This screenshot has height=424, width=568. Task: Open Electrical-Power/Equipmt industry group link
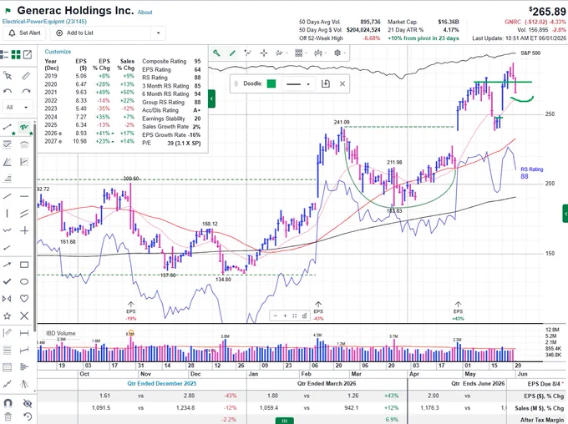[x=44, y=22]
